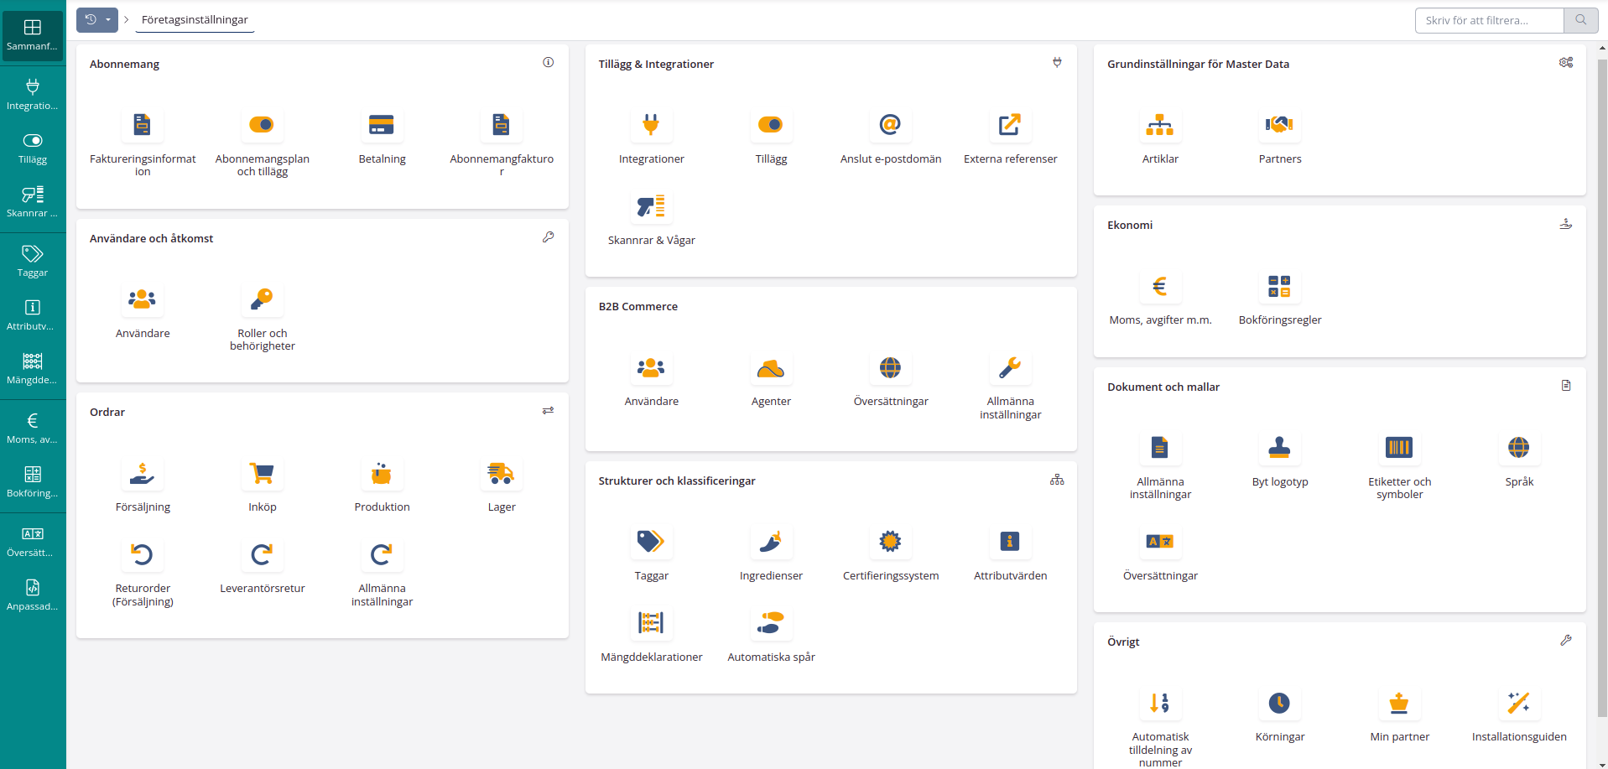Open the Produktion settings icon
Screen dimensions: 1608x769
pyautogui.click(x=382, y=474)
